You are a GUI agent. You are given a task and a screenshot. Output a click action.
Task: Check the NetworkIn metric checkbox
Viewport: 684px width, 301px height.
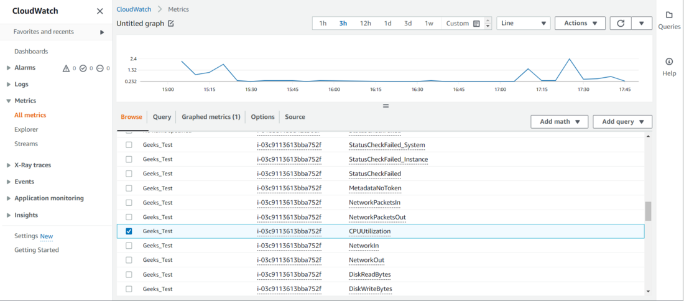coord(129,246)
